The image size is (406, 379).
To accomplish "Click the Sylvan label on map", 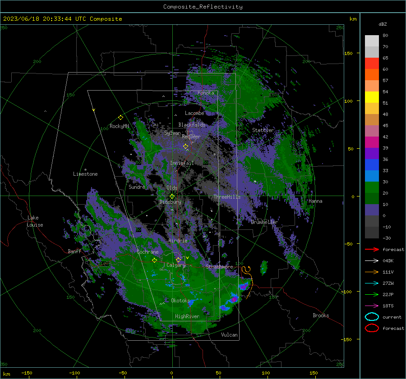I will [172, 133].
